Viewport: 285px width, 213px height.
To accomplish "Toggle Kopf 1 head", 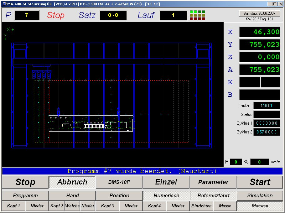I will point(13,206).
